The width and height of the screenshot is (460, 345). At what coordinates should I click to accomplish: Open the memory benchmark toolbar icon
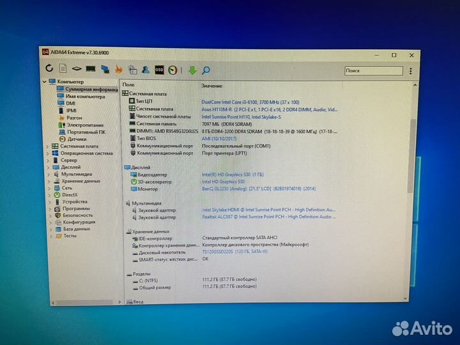[x=91, y=69]
